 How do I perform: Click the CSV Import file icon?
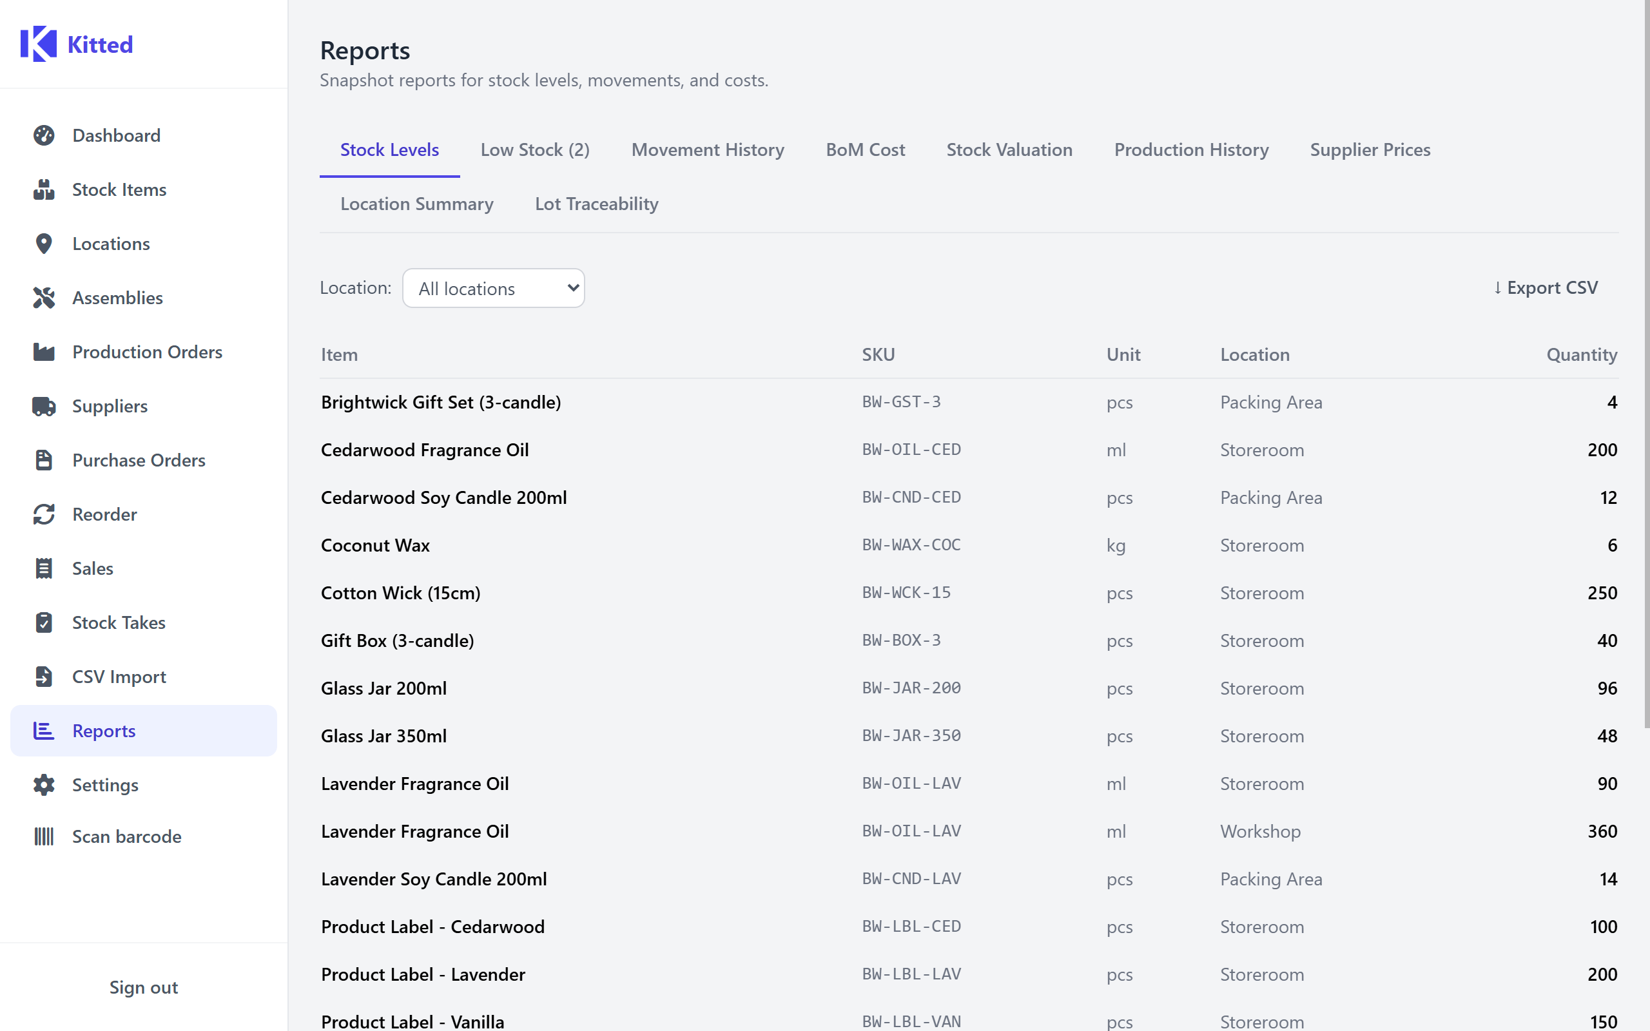[x=44, y=677]
